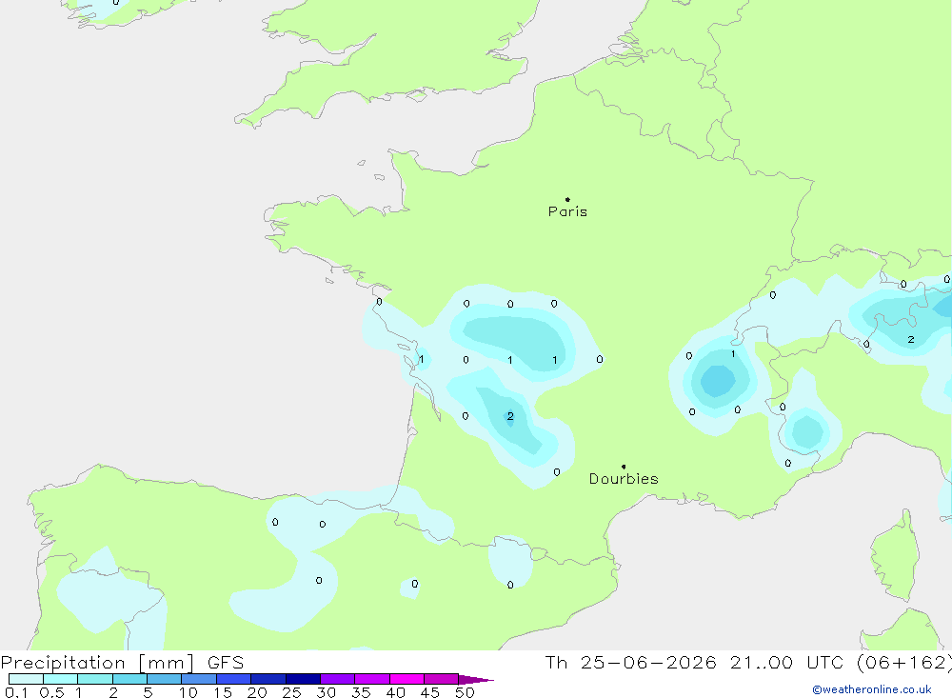952x698 pixels.
Task: Pick the 10–15 mm legend color swatch
Action: tap(199, 679)
